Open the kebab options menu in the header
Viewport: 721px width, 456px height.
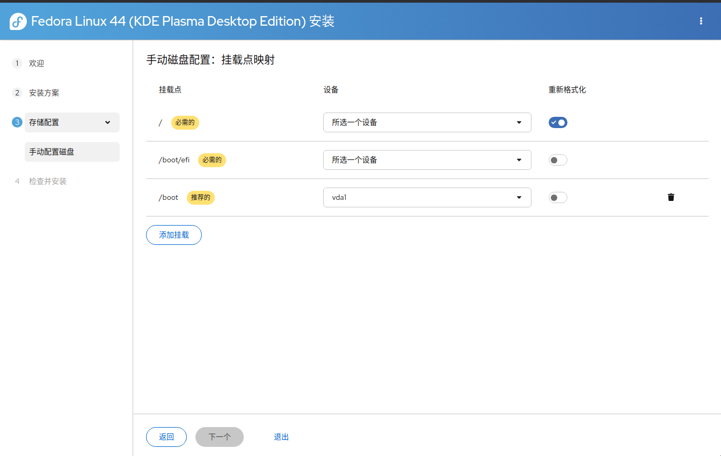[701, 21]
